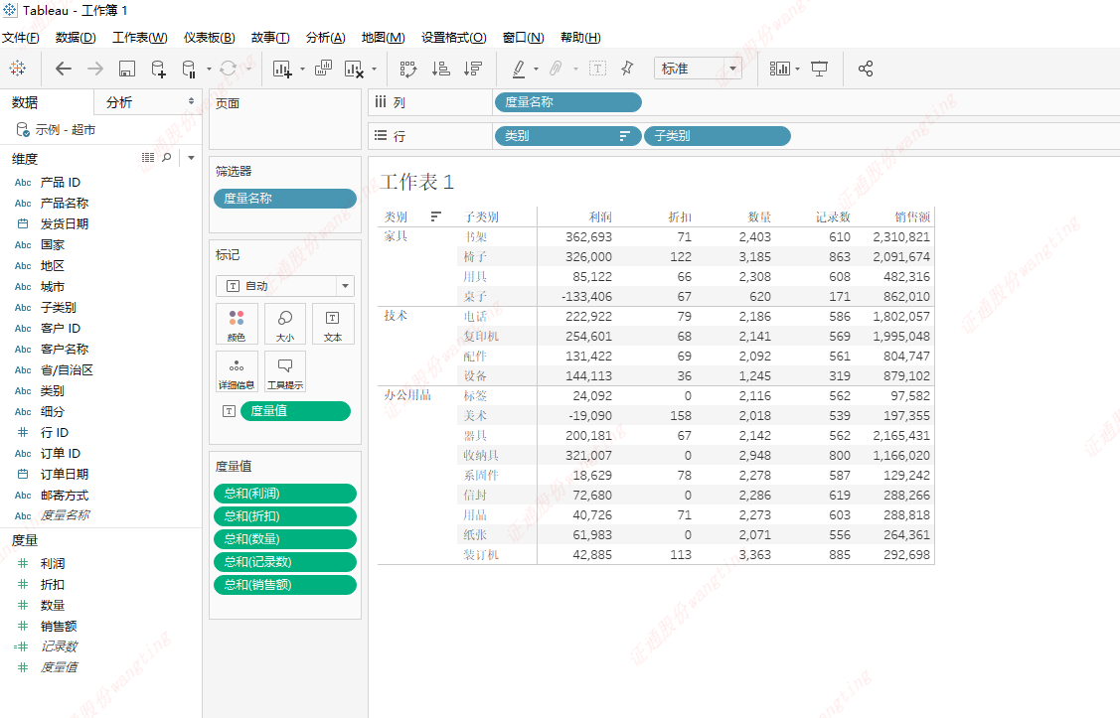
Task: Select the 子类别 pill on the rows shelf
Action: tap(718, 136)
